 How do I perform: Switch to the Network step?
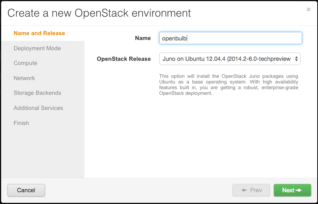24,78
